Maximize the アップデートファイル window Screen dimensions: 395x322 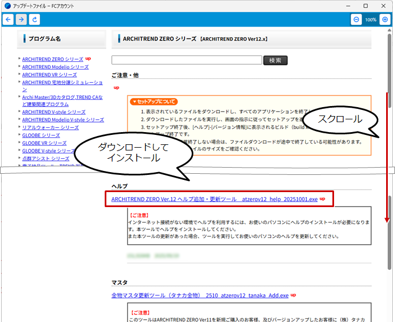(x=366, y=6)
